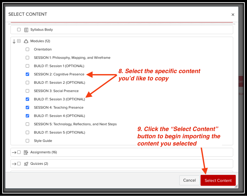The image size is (247, 196).
Task: Click 'SESSION 2: Cognitive Presence' text
Action: click(59, 74)
